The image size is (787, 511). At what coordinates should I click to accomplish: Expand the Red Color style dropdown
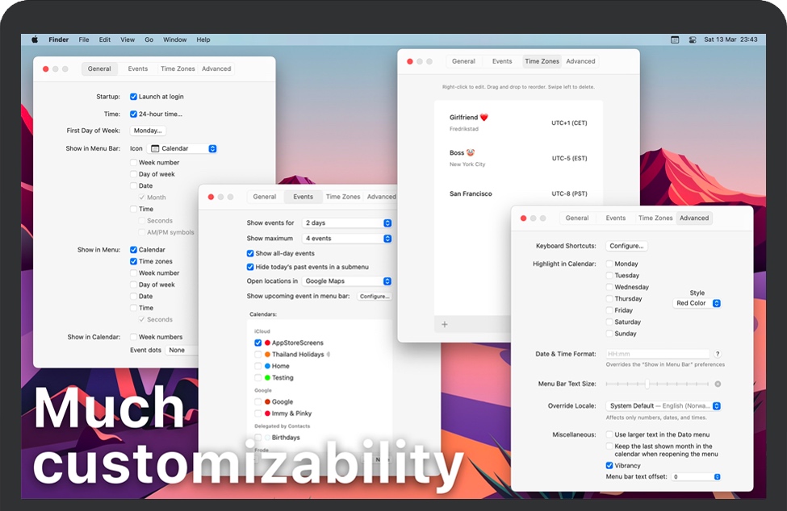pyautogui.click(x=697, y=303)
